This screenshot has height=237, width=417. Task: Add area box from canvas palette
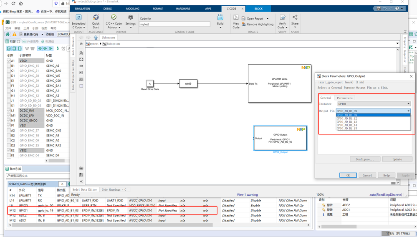(81, 86)
